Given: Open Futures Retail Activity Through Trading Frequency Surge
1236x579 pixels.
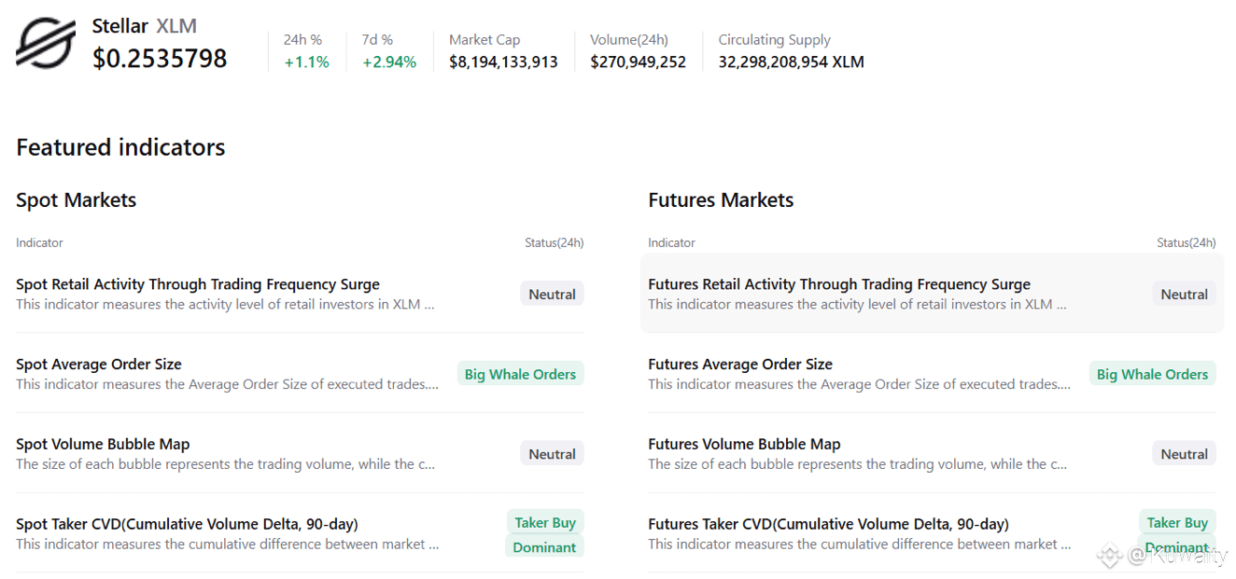Looking at the screenshot, I should [x=839, y=284].
